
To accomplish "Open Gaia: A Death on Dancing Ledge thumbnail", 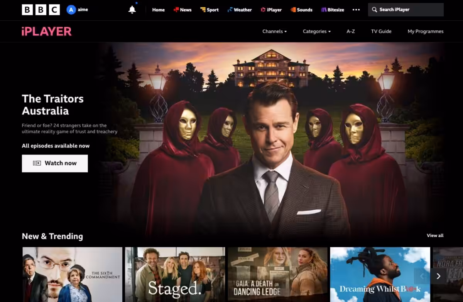I will (278, 275).
